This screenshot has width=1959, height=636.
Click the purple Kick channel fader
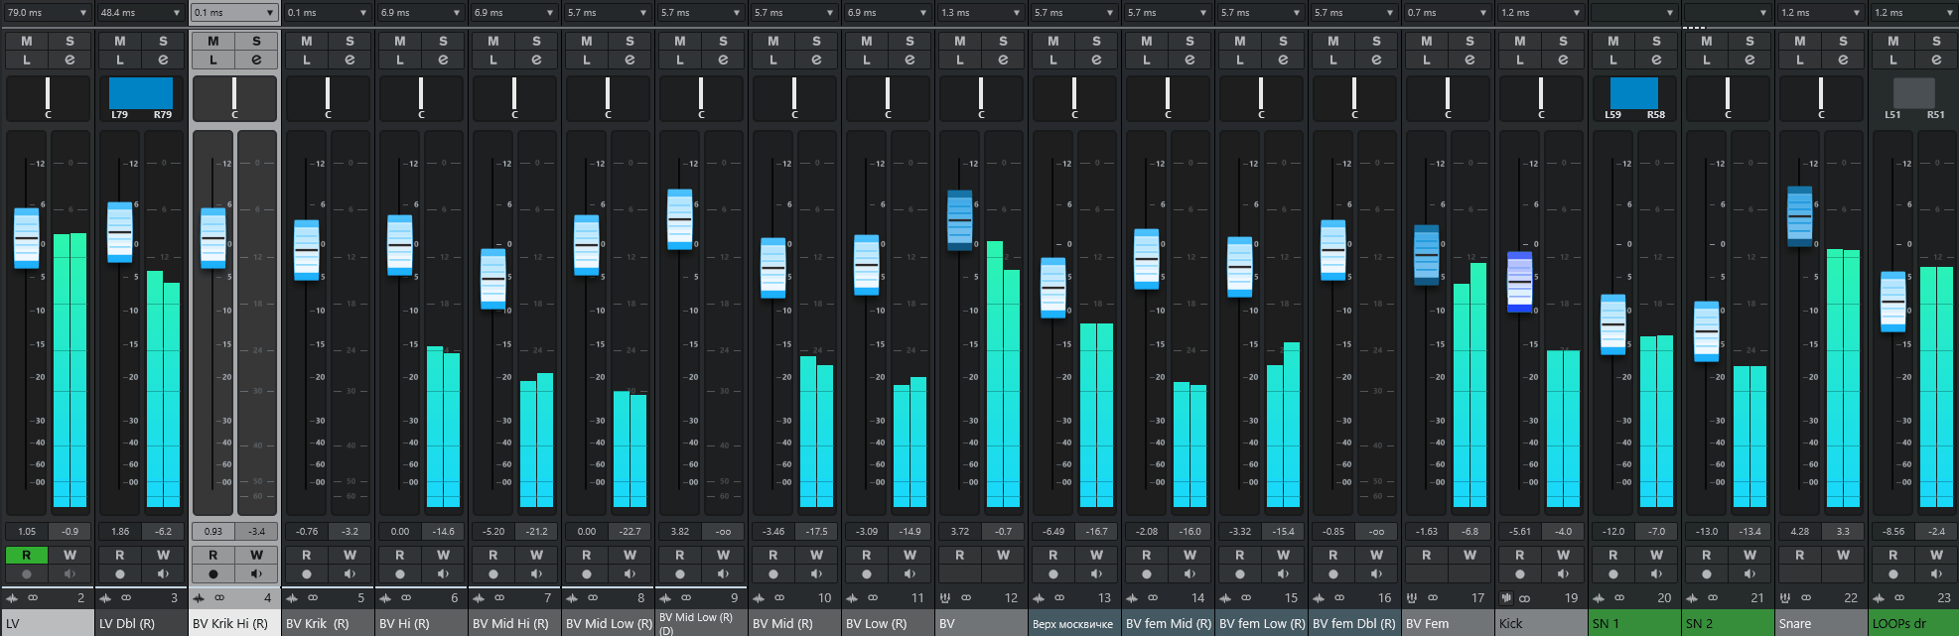click(1520, 282)
